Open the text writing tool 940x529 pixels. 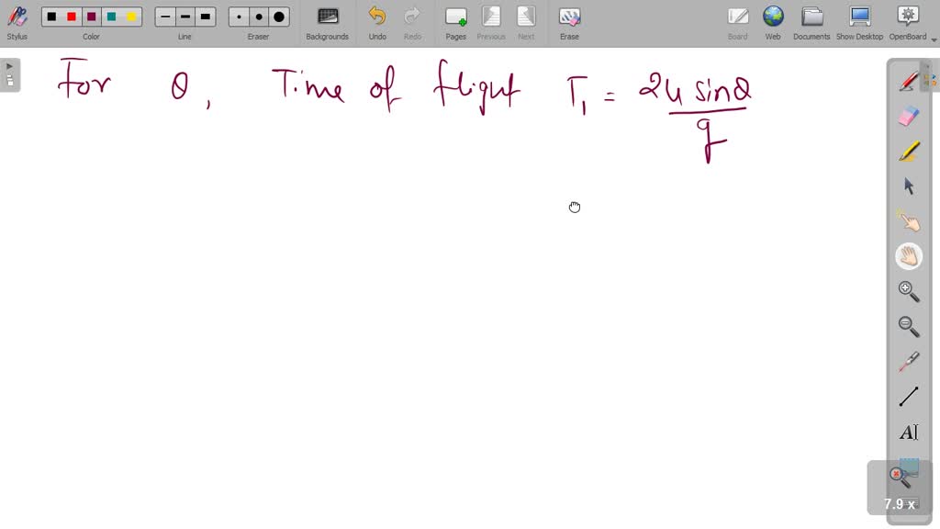[x=907, y=432]
